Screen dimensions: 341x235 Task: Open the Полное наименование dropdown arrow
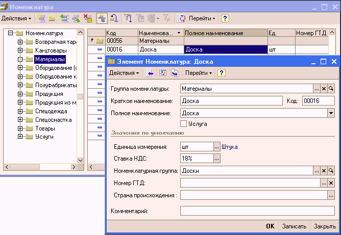(331, 113)
